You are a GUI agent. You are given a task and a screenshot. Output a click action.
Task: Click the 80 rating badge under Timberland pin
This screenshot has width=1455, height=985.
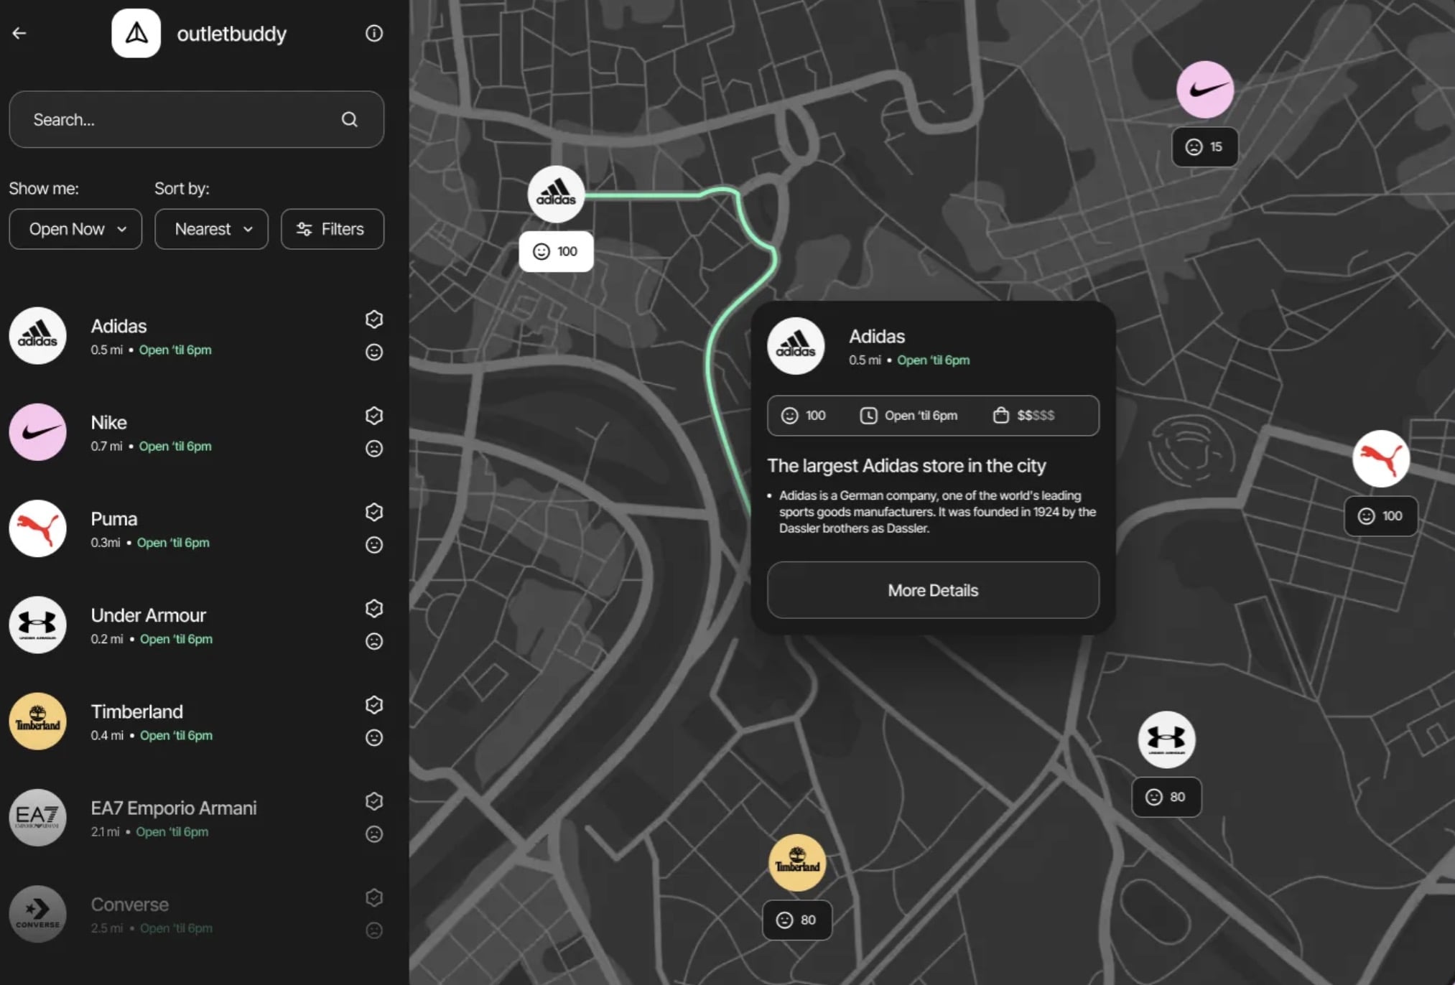pyautogui.click(x=797, y=920)
